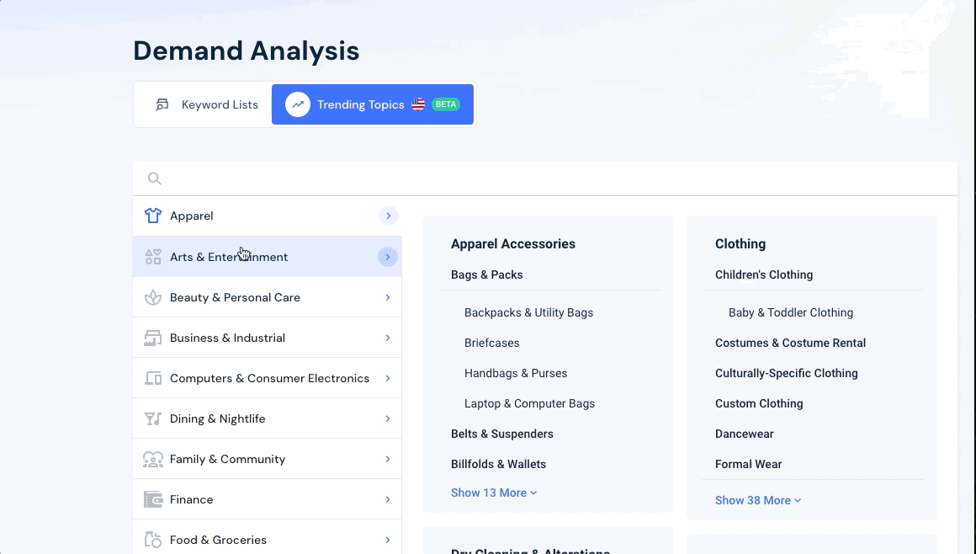The image size is (976, 554).
Task: Open Belts & Suspenders topic
Action: click(501, 434)
